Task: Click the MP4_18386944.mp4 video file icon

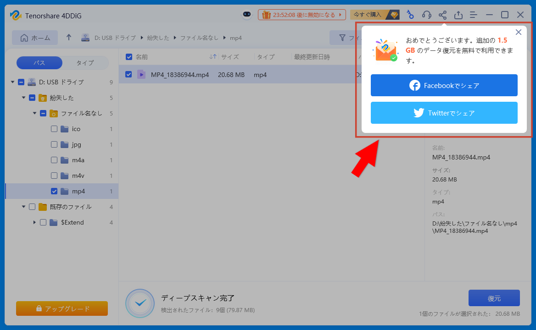Action: (141, 74)
